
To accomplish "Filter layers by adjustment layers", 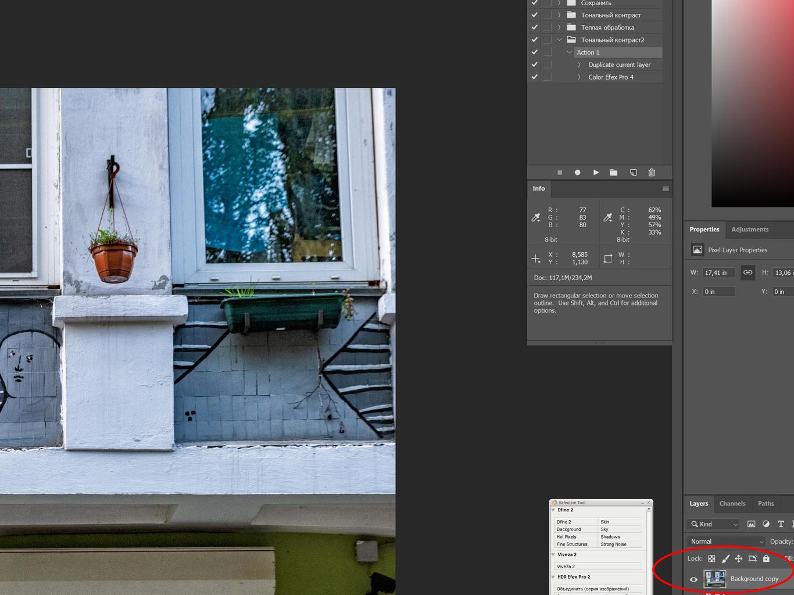I will [766, 524].
